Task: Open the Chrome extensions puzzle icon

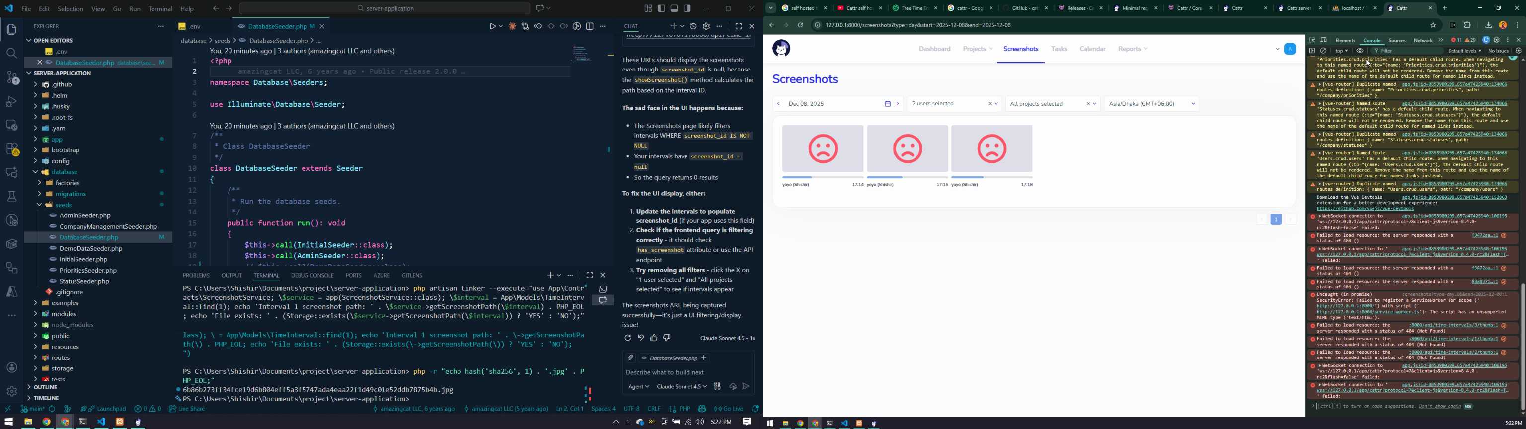Action: click(1468, 25)
